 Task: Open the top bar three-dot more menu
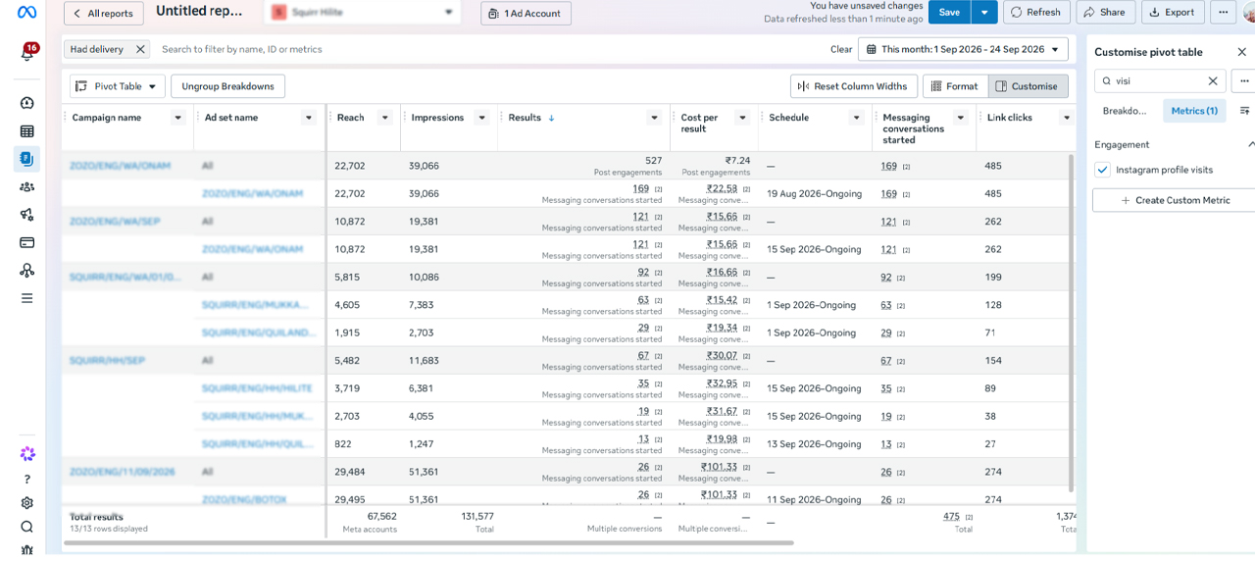pos(1223,13)
